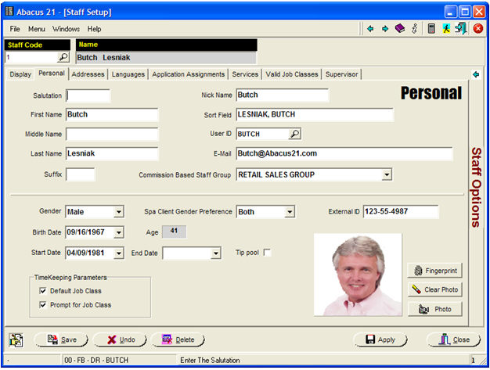This screenshot has height=370, width=490.
Task: Click the bottom-left form layout icon
Action: [x=16, y=339]
